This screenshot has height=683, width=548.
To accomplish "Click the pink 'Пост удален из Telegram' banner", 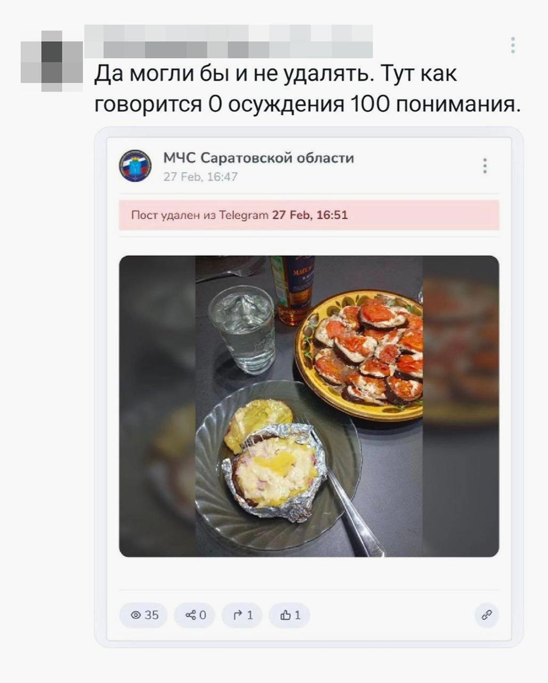I will (309, 215).
